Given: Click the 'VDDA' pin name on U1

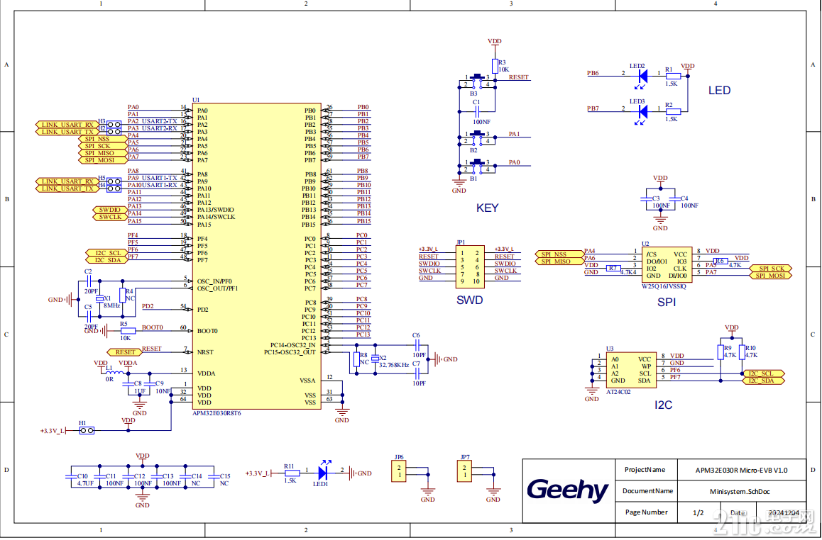Looking at the screenshot, I should coord(206,373).
